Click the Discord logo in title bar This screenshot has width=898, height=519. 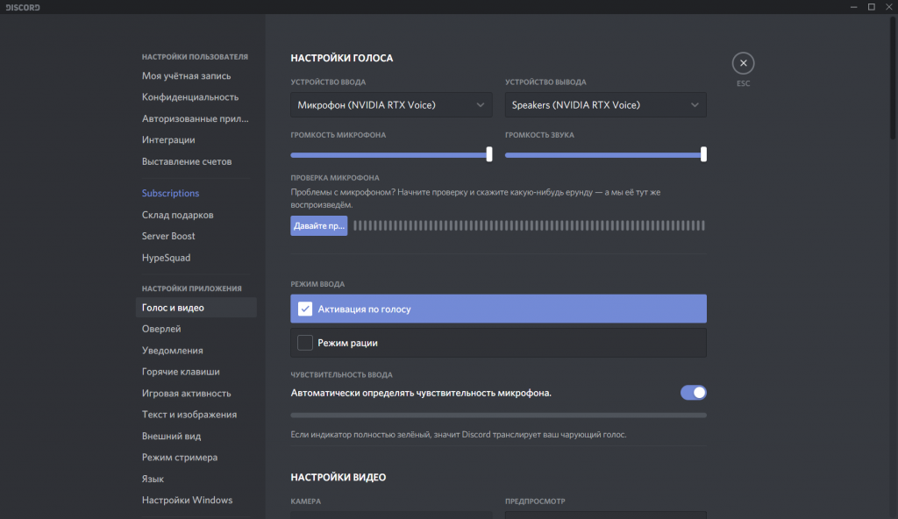click(x=21, y=7)
